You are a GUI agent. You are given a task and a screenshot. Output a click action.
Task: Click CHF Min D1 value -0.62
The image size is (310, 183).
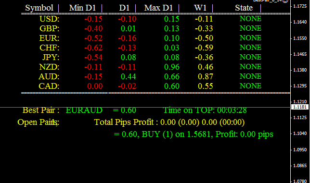pos(93,48)
